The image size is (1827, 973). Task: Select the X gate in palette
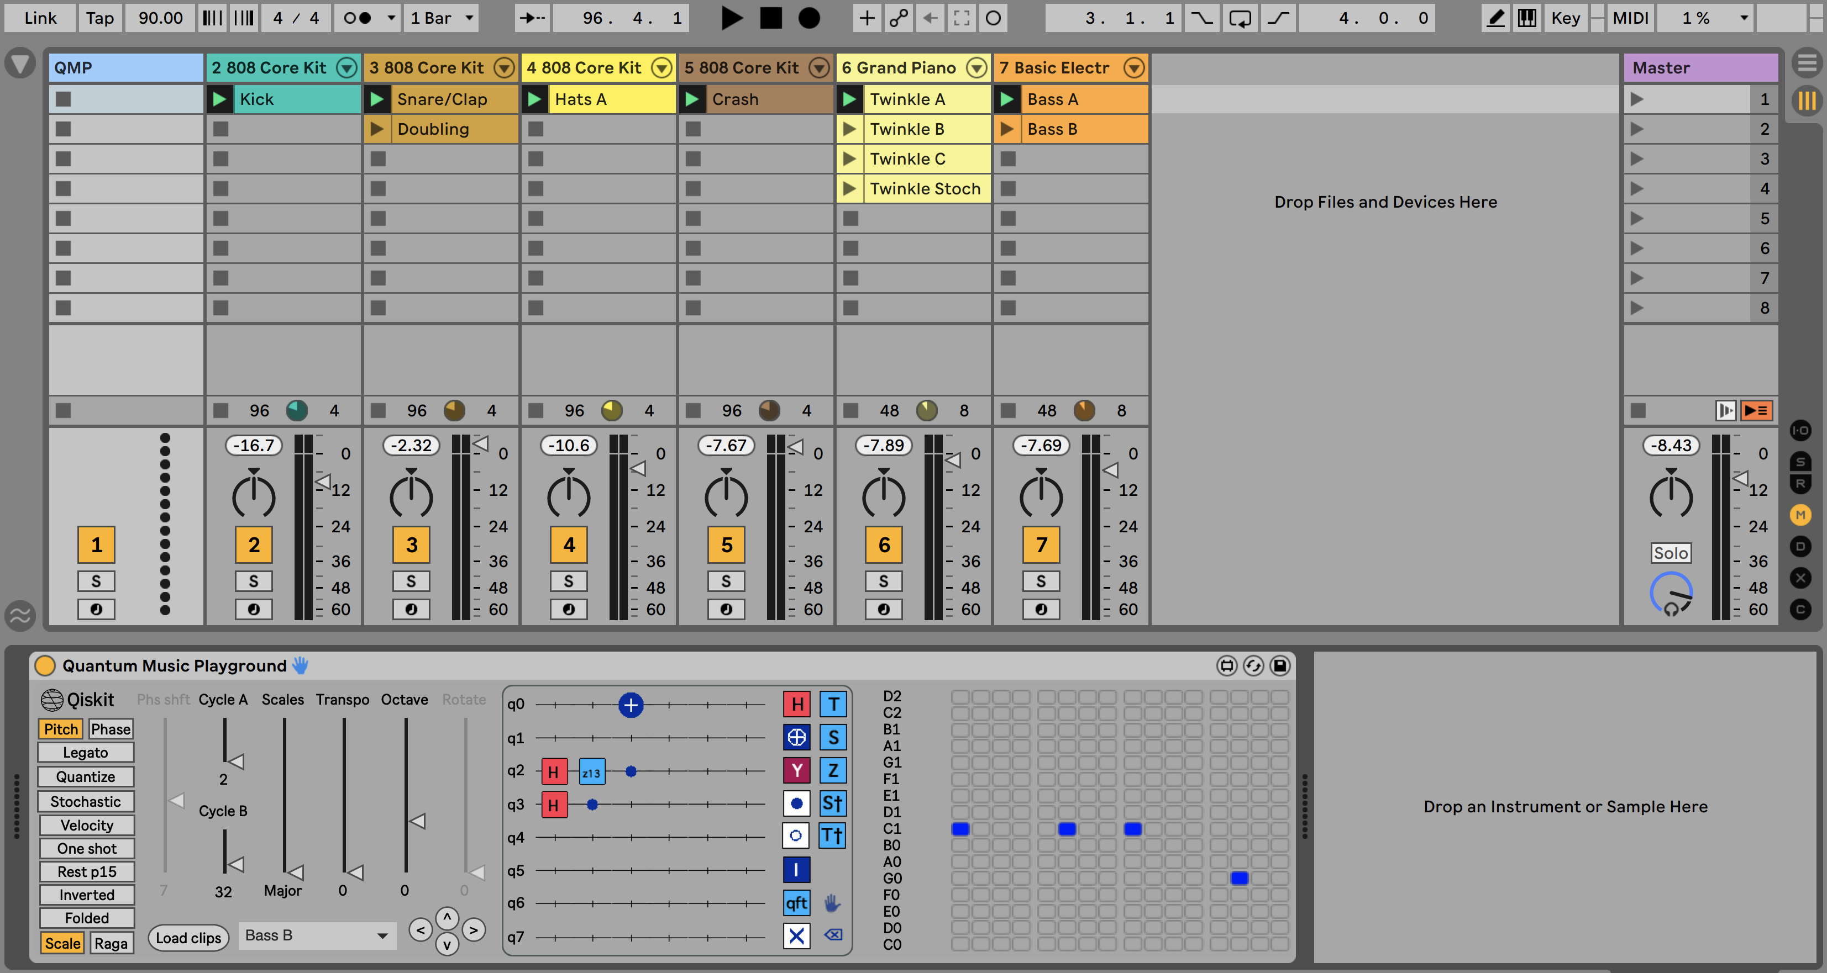click(x=796, y=936)
